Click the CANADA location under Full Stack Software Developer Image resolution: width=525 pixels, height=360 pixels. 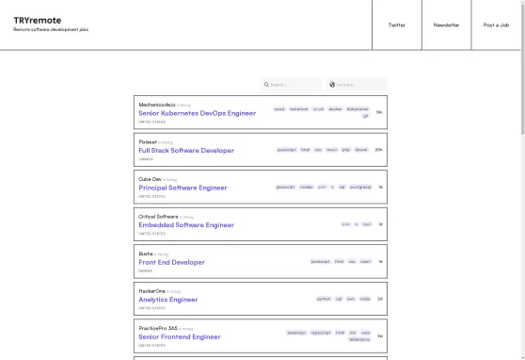[146, 159]
